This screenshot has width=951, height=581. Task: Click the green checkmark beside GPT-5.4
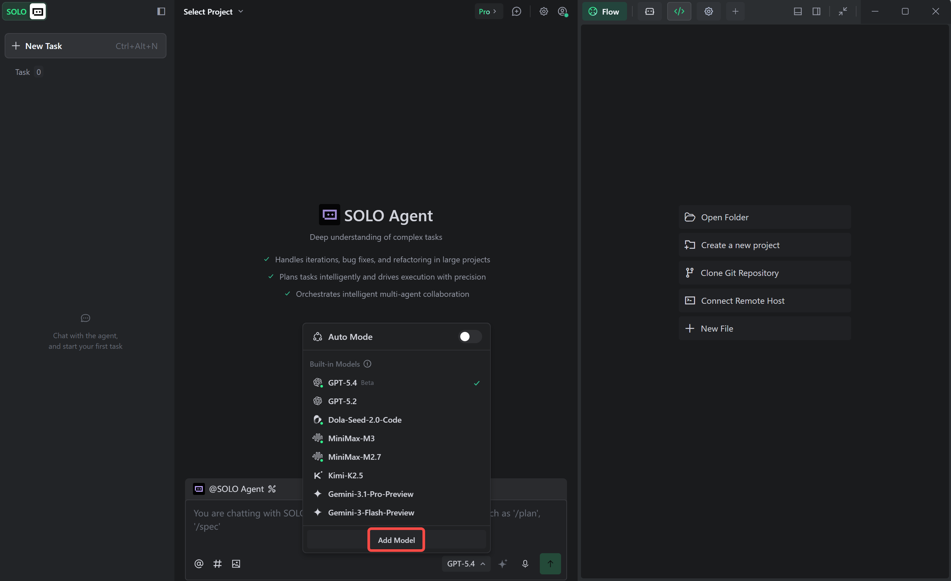476,383
